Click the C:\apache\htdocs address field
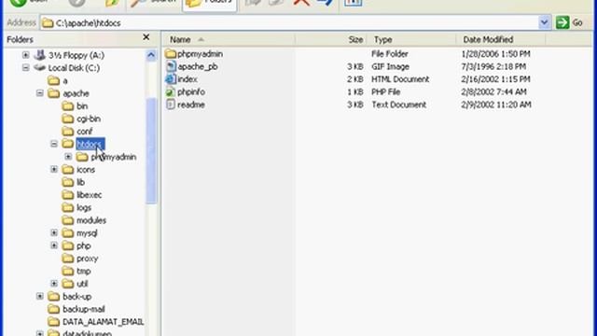597x336 pixels. (289, 22)
